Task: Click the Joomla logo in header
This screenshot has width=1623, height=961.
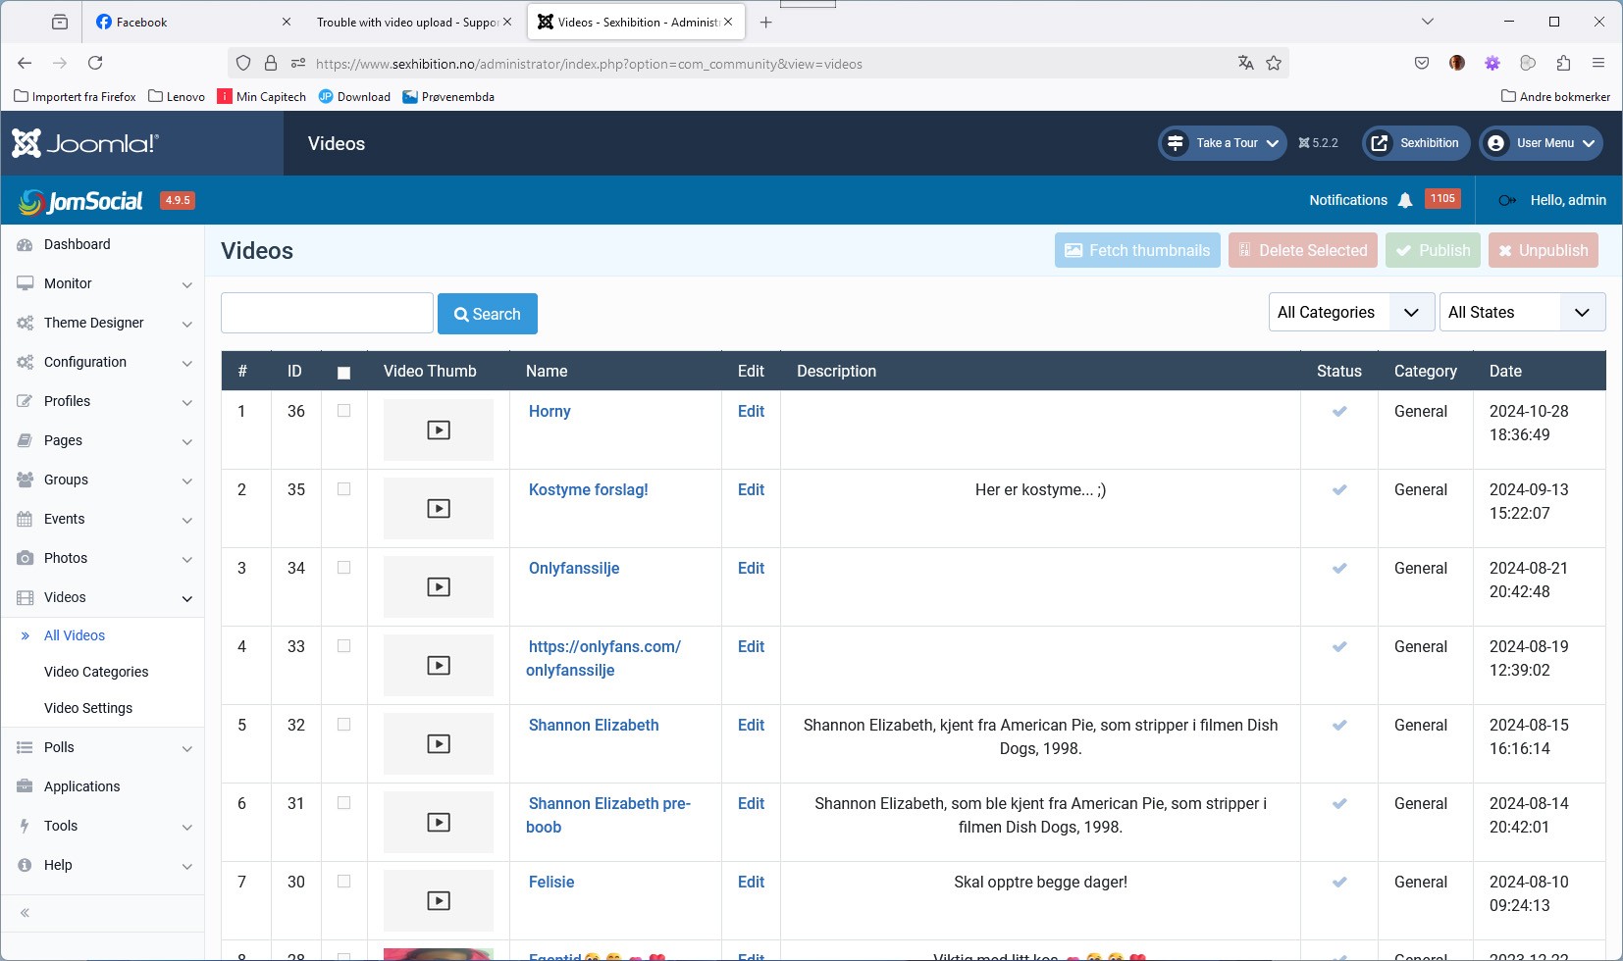Action: [85, 143]
